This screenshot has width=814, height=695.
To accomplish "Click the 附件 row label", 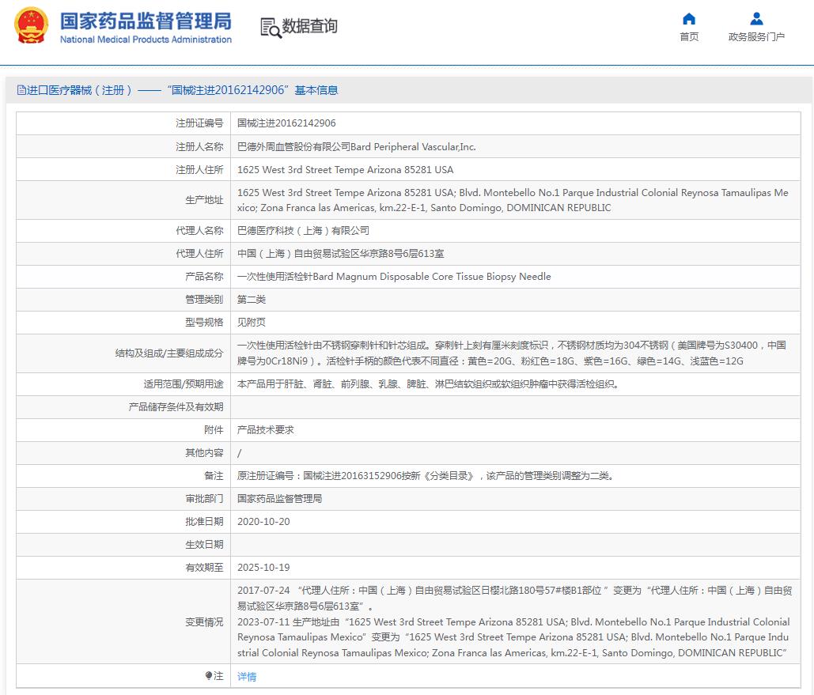I will [x=214, y=430].
